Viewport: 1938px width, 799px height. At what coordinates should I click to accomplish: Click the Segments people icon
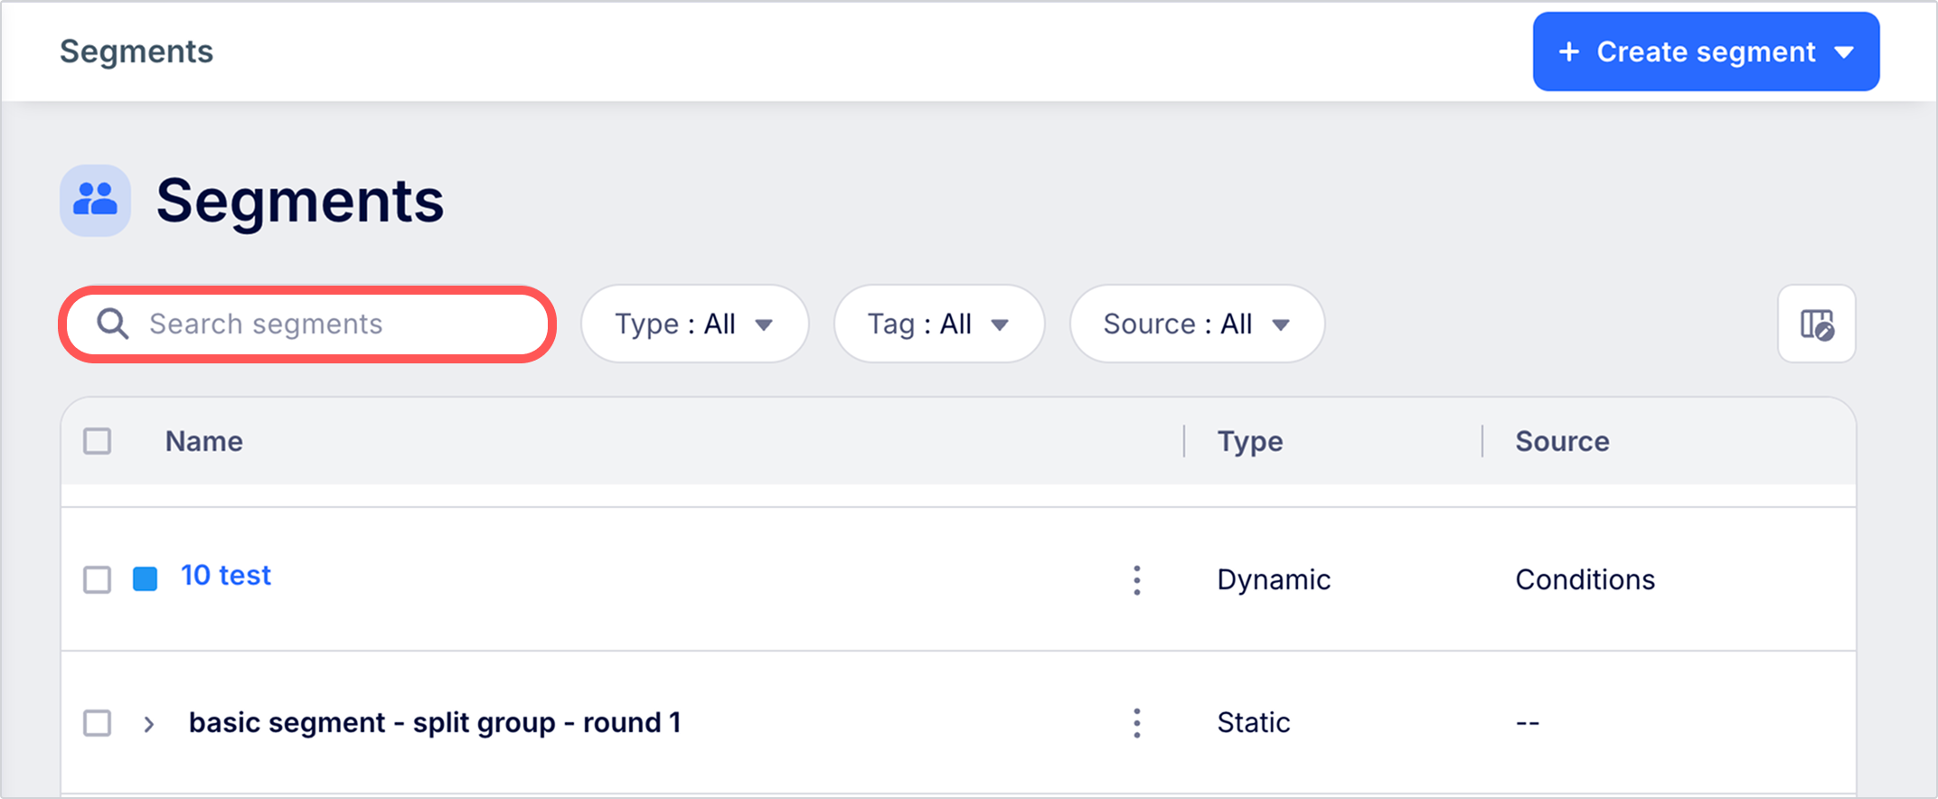[x=95, y=200]
